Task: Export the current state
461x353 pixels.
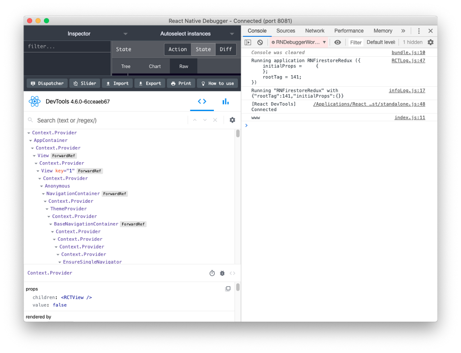Action: coord(149,83)
